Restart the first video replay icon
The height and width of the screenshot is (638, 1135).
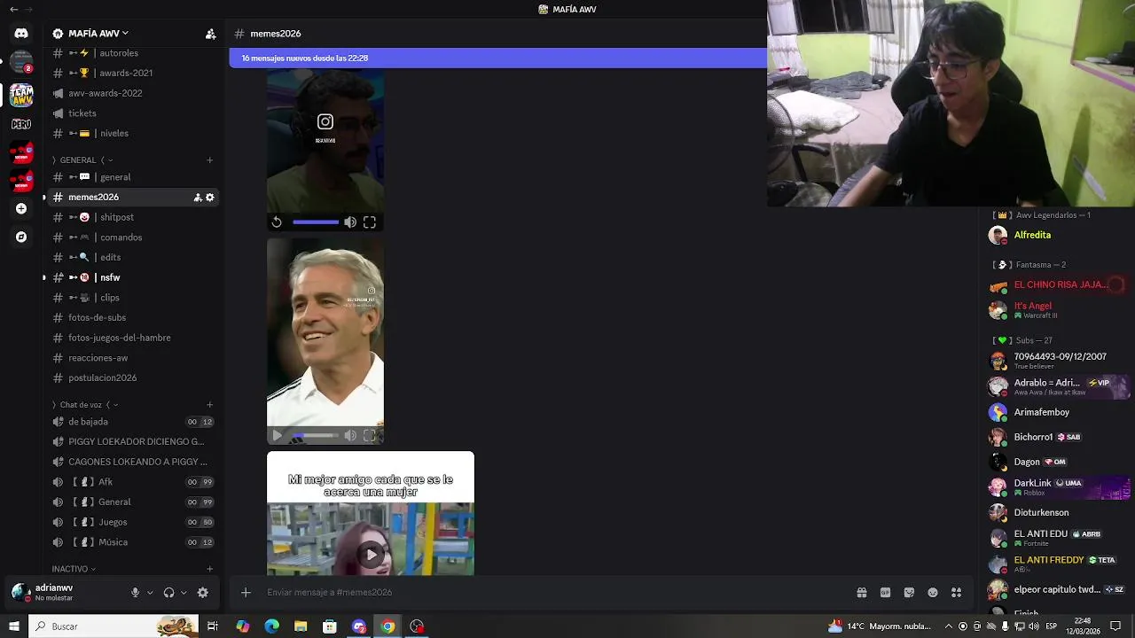click(x=277, y=222)
